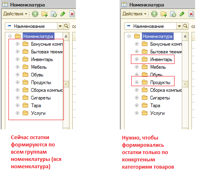202x186 pixels.
Task: Click the pencil Edit icon in right window toolbar
Action: pos(182,14)
